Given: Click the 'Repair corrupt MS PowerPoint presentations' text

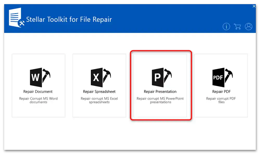Looking at the screenshot, I should tap(160, 100).
